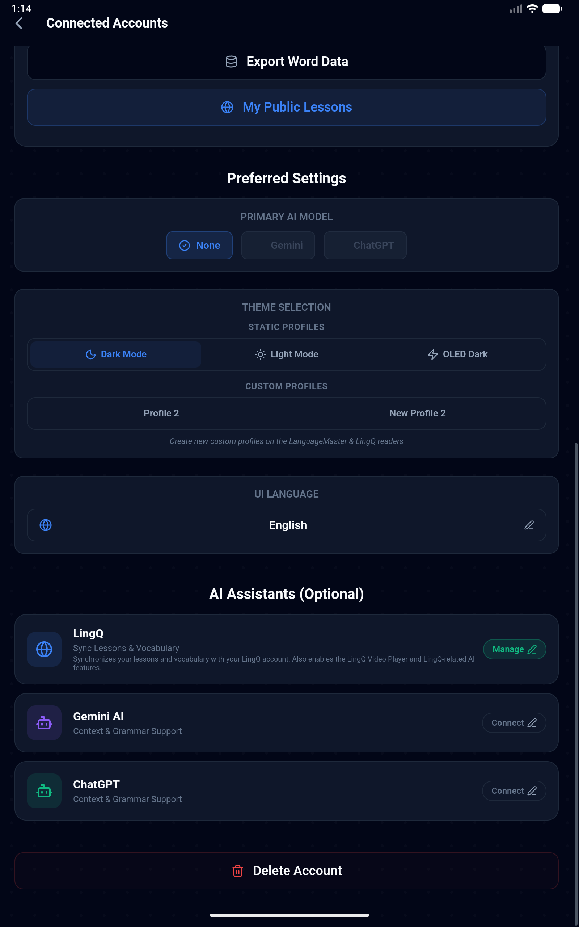Screen dimensions: 579x927
Task: Switch to OLED Dark theme
Action: (458, 355)
